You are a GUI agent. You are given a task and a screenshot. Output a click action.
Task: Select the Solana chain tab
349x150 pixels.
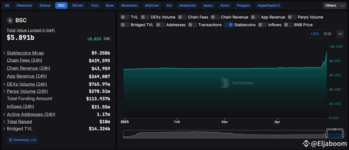[x=45, y=5]
